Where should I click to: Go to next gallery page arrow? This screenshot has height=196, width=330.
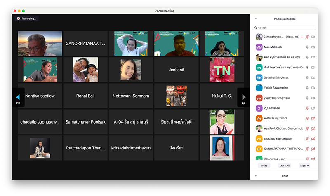(244, 97)
